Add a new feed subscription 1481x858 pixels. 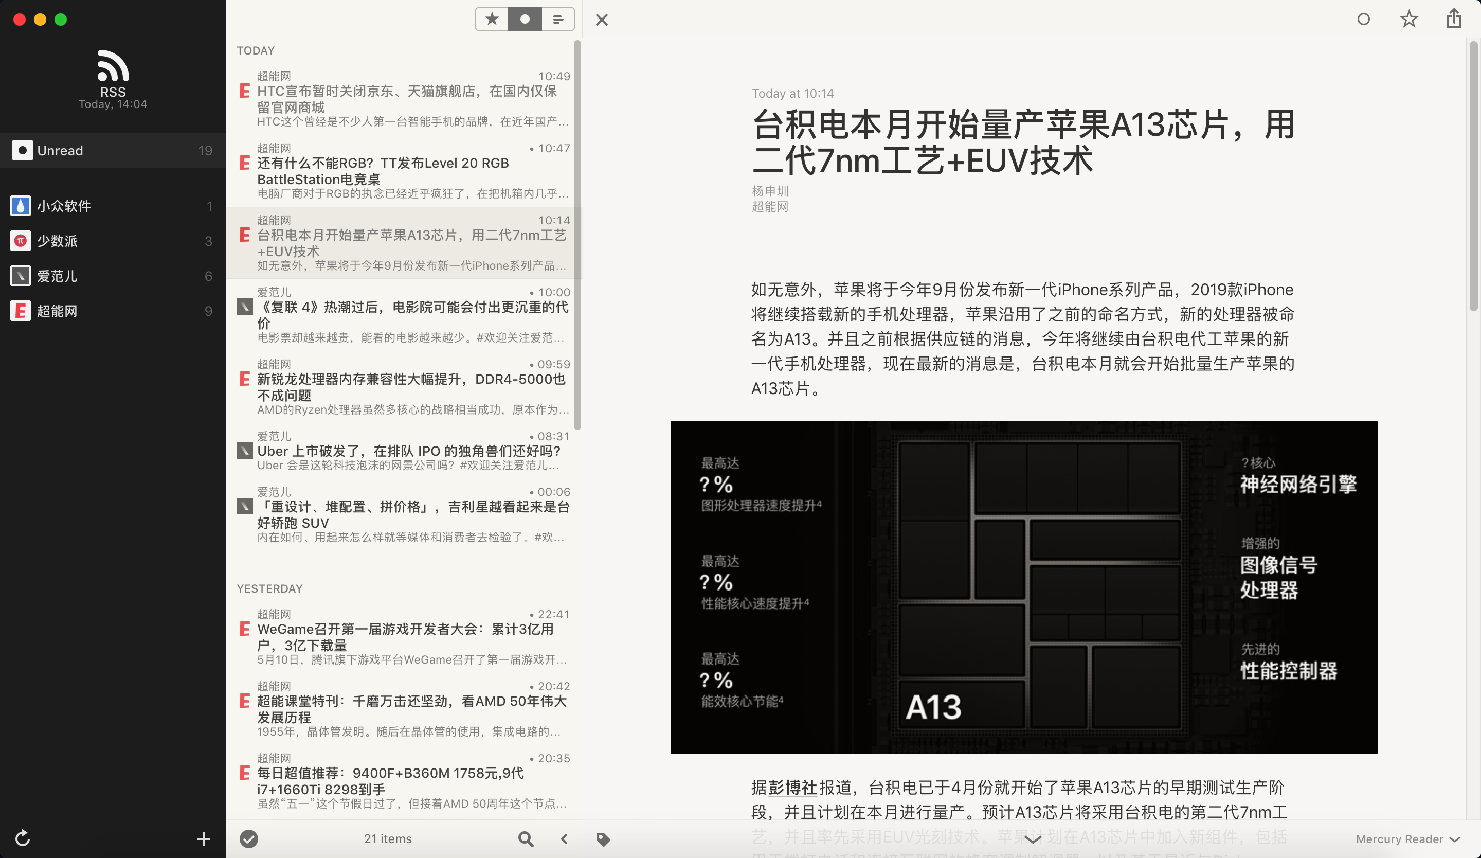[x=203, y=838]
